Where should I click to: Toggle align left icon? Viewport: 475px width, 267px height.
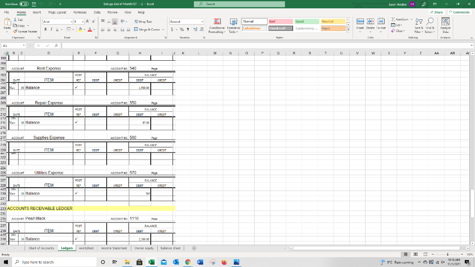click(x=103, y=30)
